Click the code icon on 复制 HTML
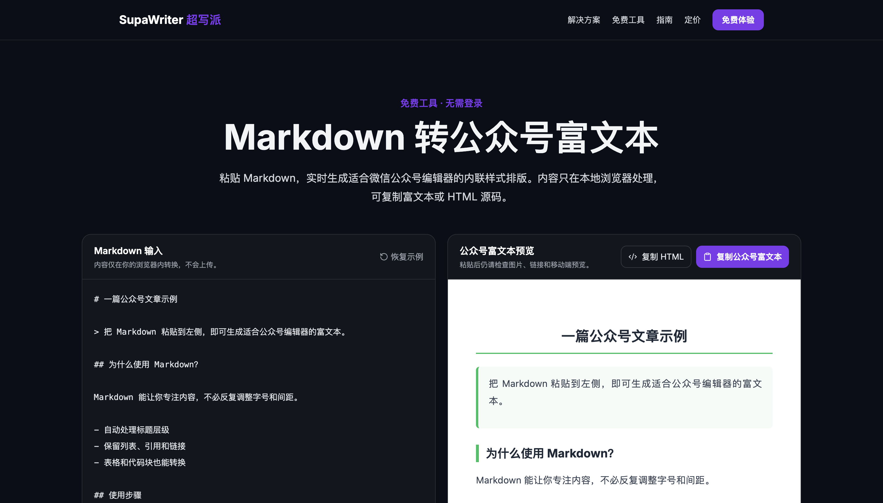The width and height of the screenshot is (883, 503). pos(632,257)
